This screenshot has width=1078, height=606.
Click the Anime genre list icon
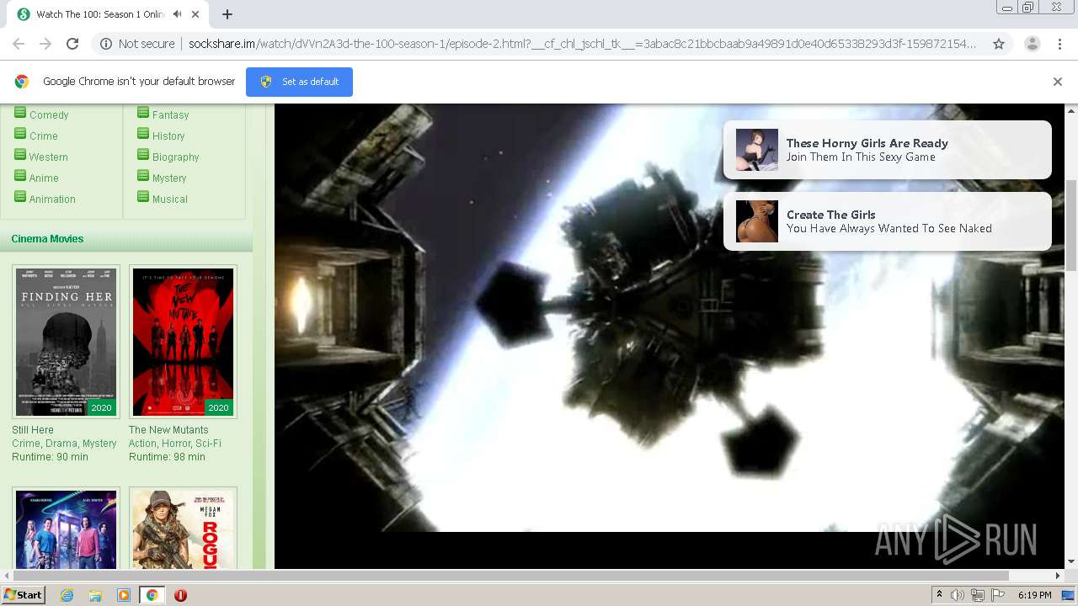click(20, 176)
